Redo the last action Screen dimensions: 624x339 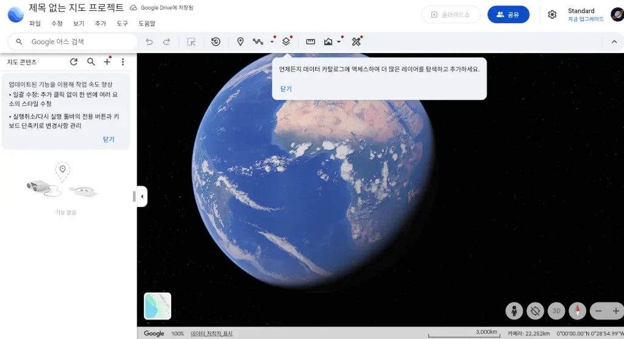click(167, 42)
